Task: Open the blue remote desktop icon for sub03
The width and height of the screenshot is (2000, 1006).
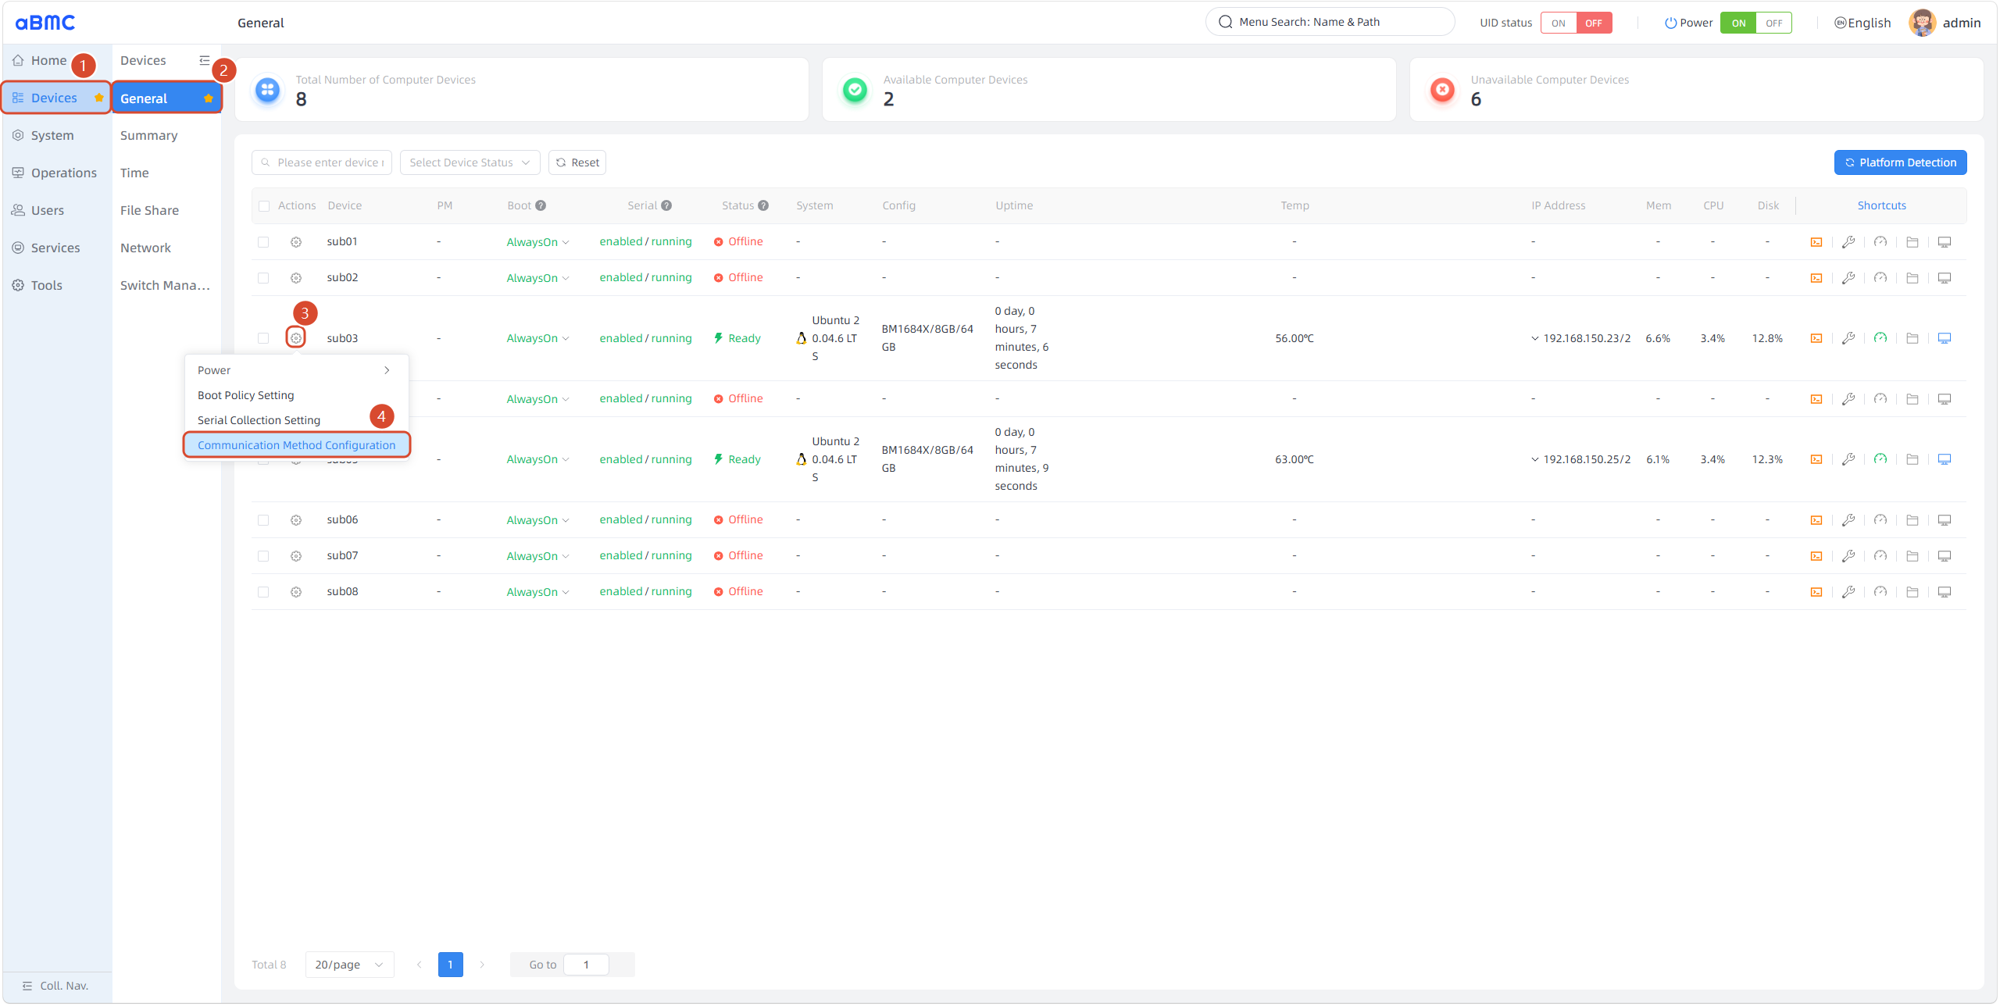Action: click(1945, 338)
